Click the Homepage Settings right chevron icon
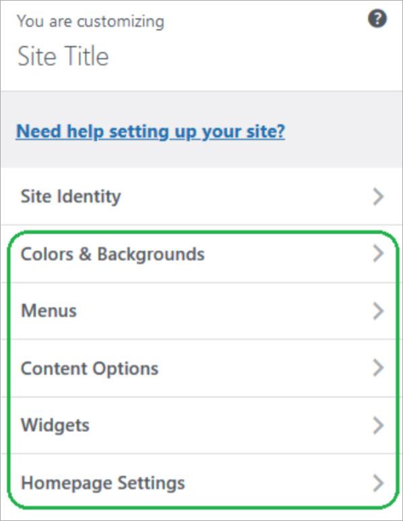Viewport: 403px width, 521px height. (x=378, y=483)
